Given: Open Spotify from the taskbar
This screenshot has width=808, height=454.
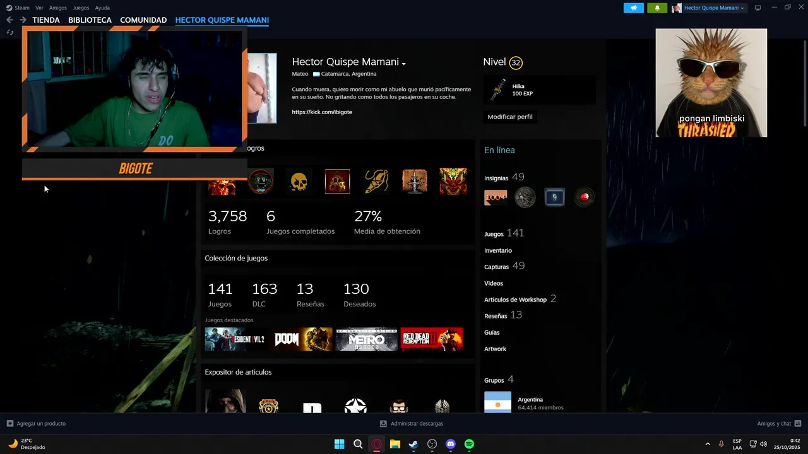Looking at the screenshot, I should (469, 444).
